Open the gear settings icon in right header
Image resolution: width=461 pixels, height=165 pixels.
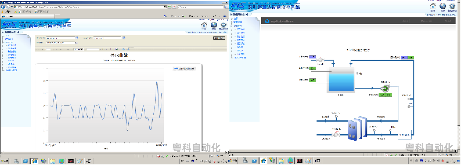pyautogui.click(x=452, y=6)
